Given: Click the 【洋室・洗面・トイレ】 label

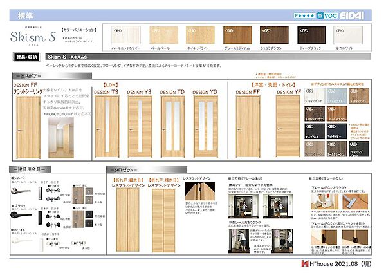Looking at the screenshot, I should (273, 85).
